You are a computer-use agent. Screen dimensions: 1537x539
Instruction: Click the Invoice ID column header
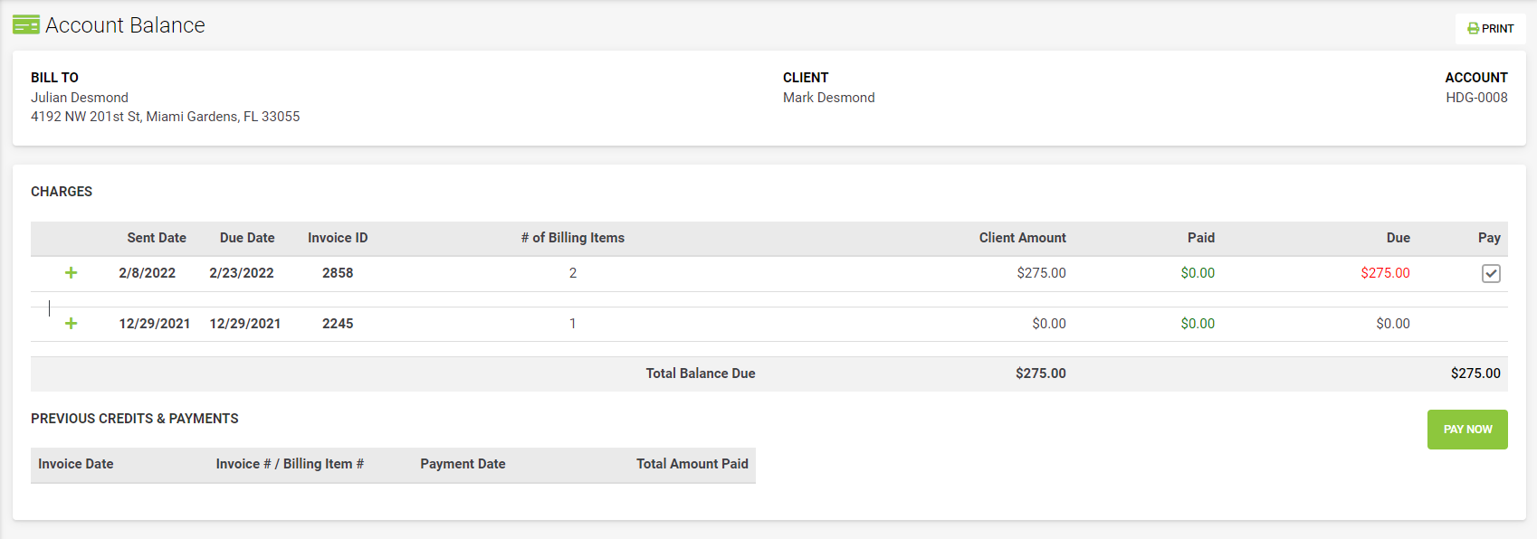pyautogui.click(x=338, y=238)
